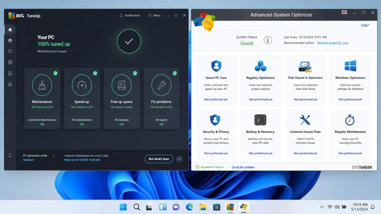381x214 pixels.
Task: Change language using the US flag icon
Action: click(x=344, y=12)
